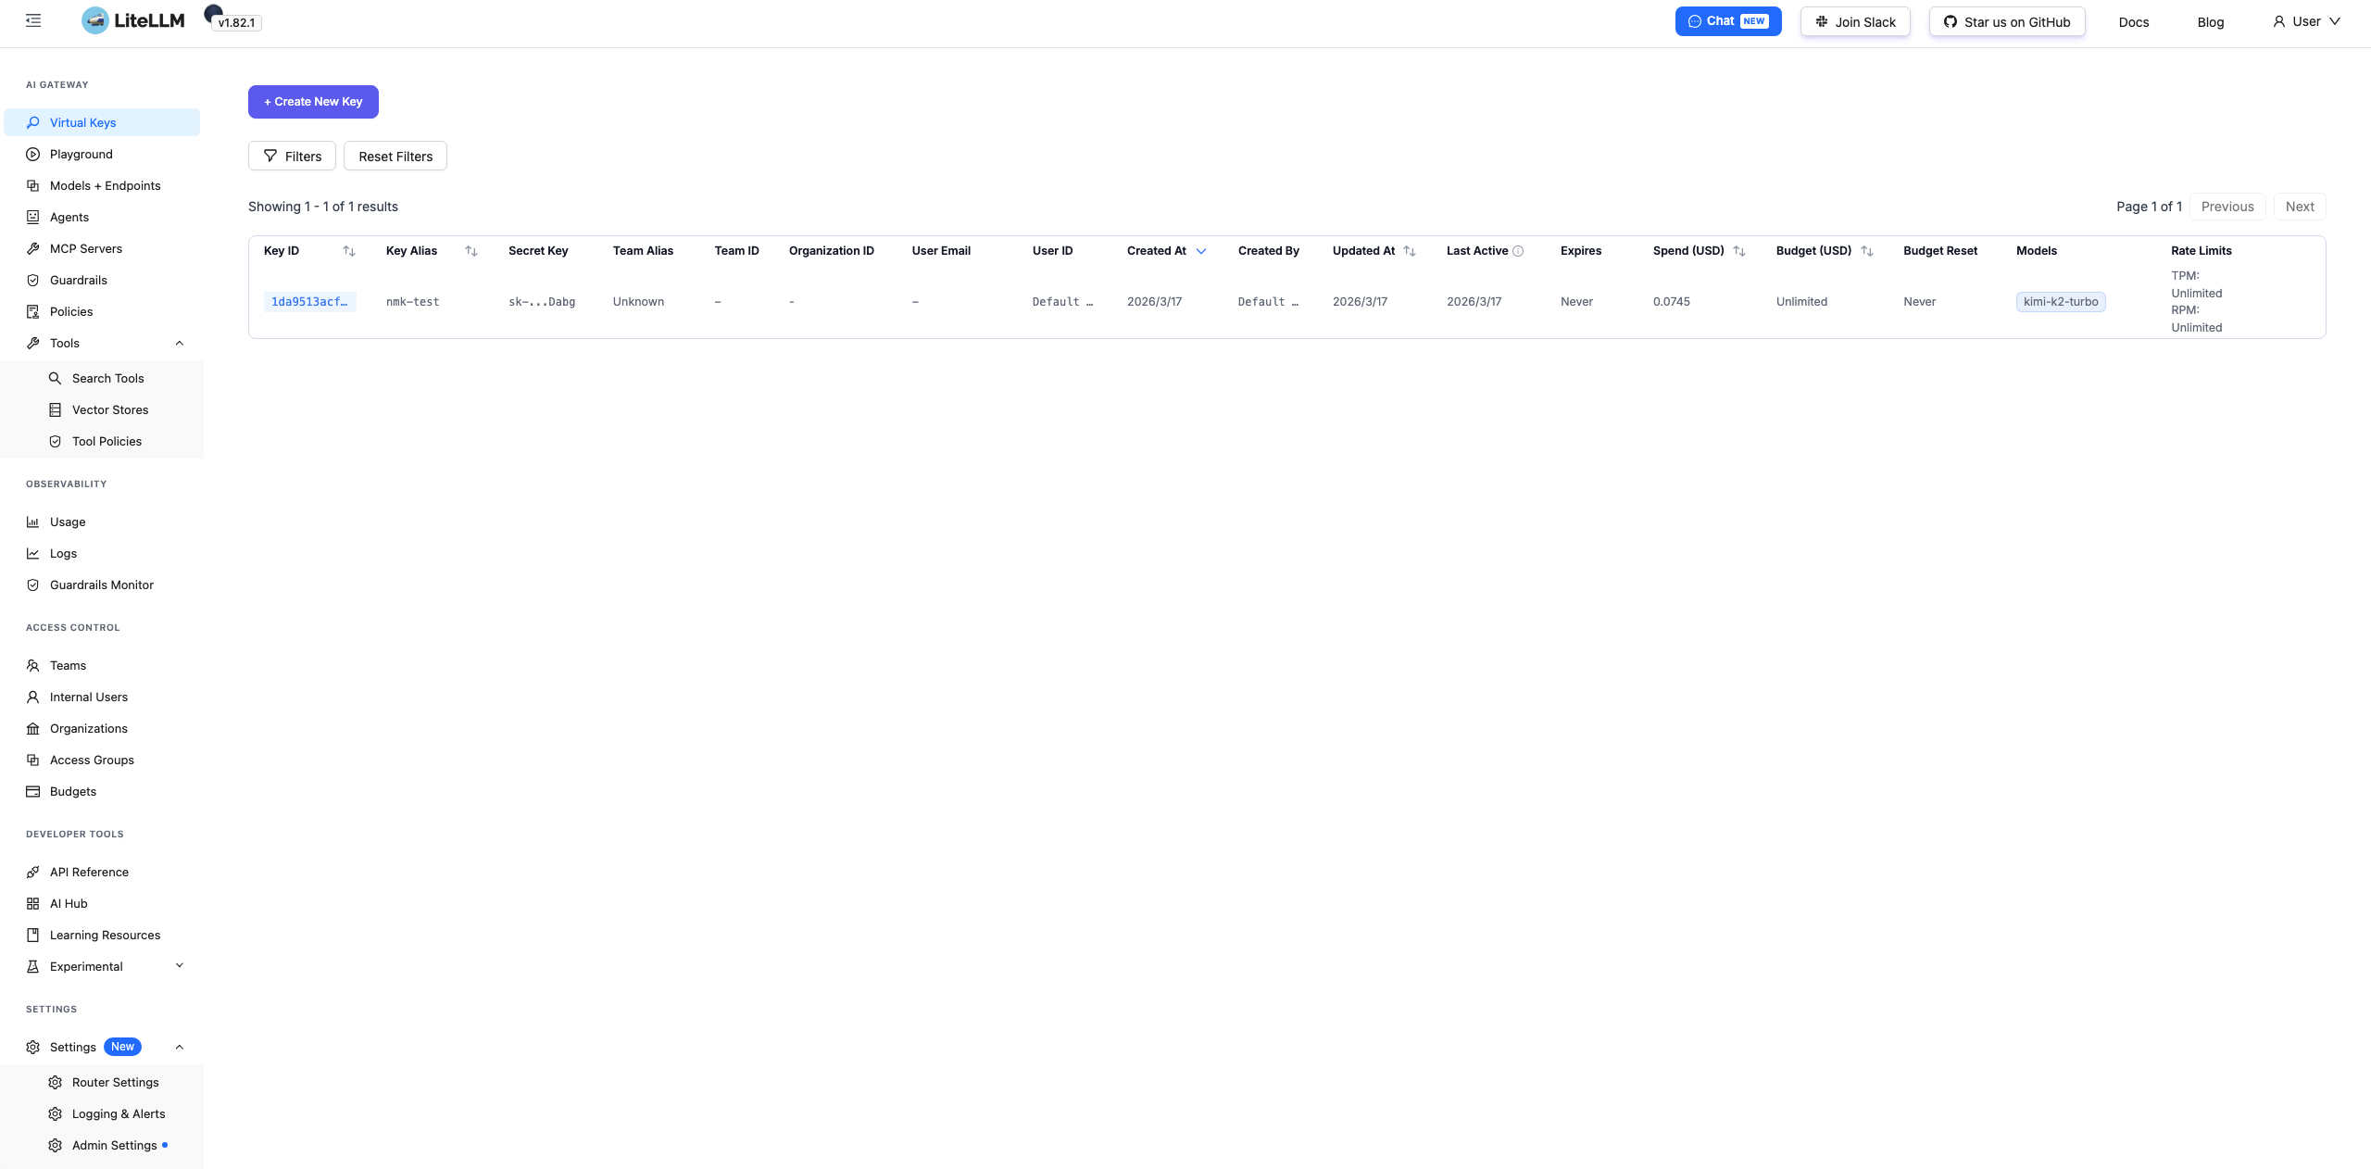Viewport: 2371px width, 1169px height.
Task: Open MCP Servers from the sidebar
Action: pos(85,248)
